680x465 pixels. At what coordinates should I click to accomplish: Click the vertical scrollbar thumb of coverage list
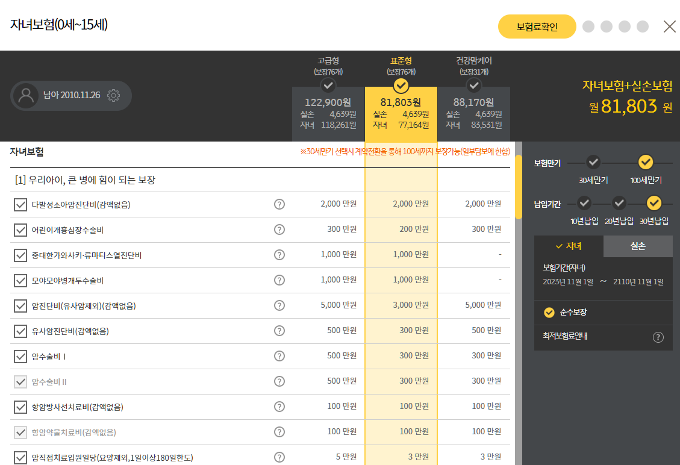pyautogui.click(x=518, y=187)
